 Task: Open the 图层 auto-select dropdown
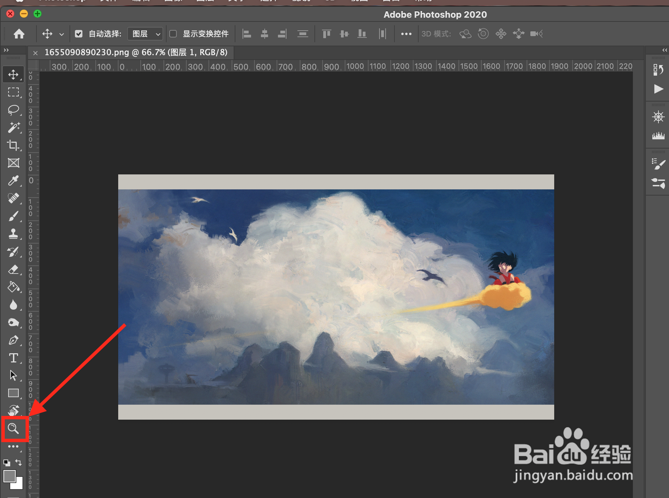[x=145, y=34]
